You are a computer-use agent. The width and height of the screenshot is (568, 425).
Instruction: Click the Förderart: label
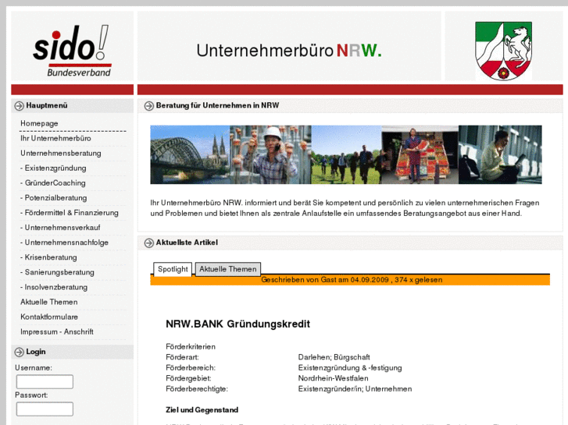182,357
